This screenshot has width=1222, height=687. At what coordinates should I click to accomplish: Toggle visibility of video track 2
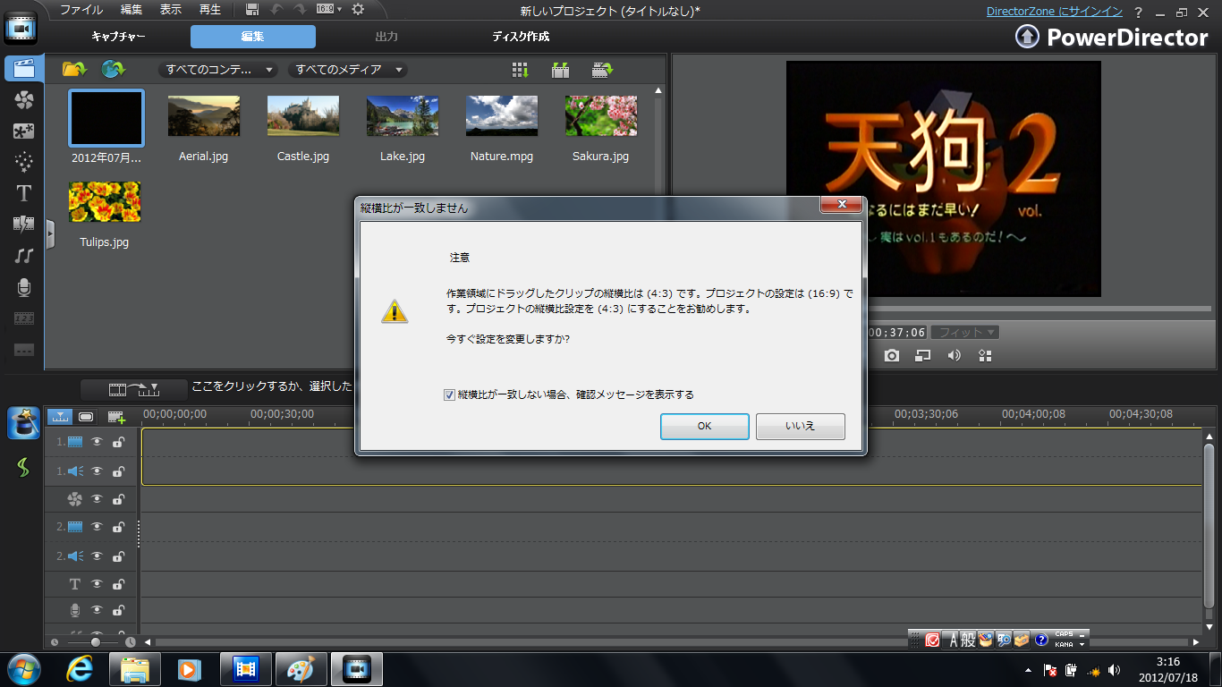pos(97,527)
